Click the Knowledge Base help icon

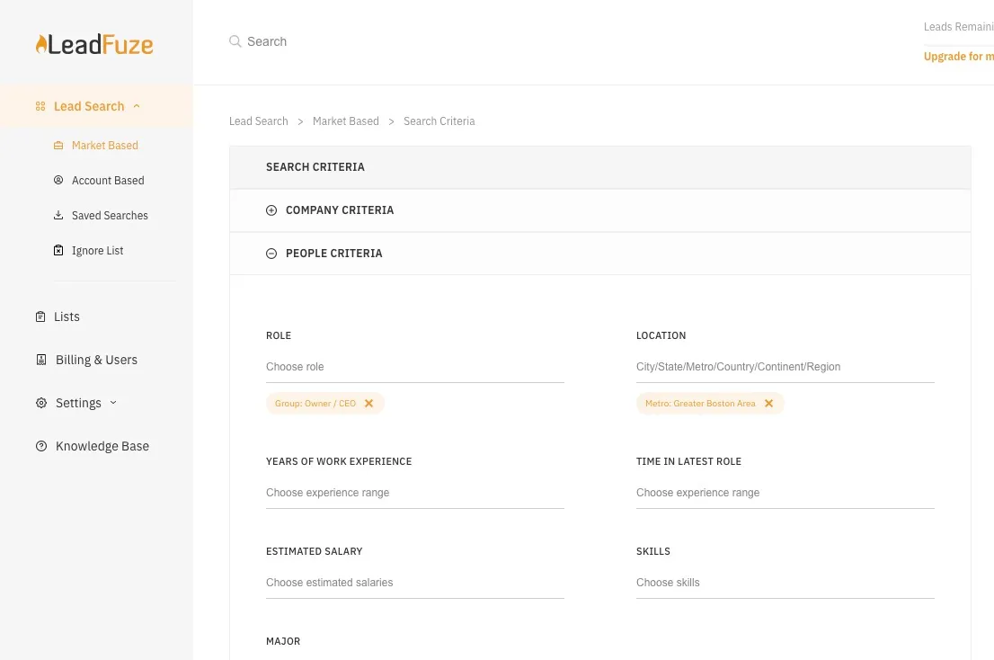pos(41,446)
